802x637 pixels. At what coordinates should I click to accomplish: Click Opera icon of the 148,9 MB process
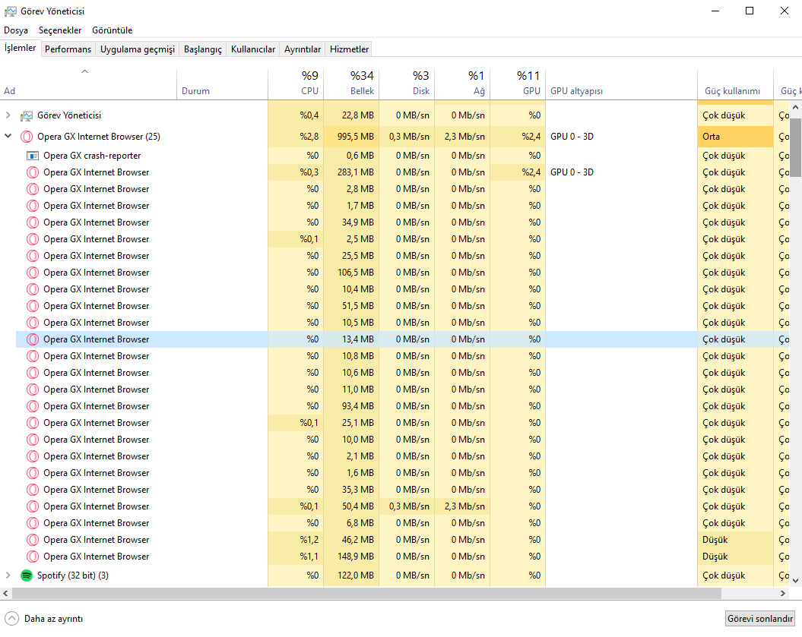[x=33, y=557]
